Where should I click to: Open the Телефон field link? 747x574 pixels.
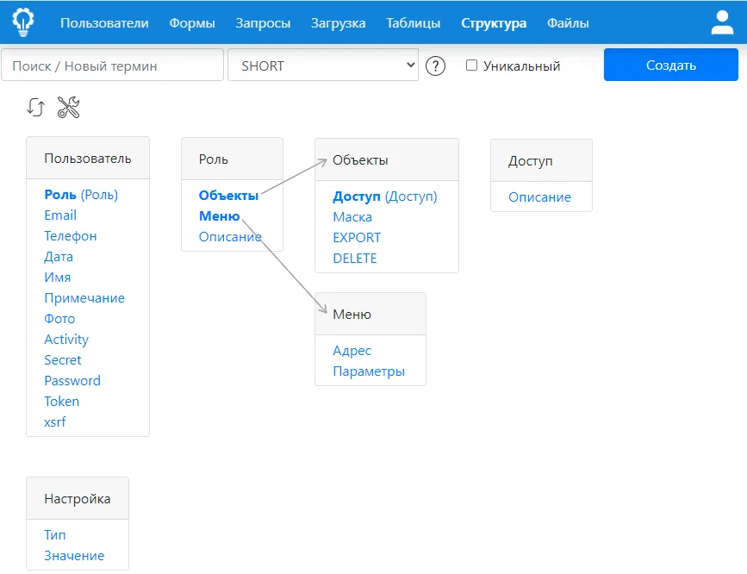tap(71, 236)
